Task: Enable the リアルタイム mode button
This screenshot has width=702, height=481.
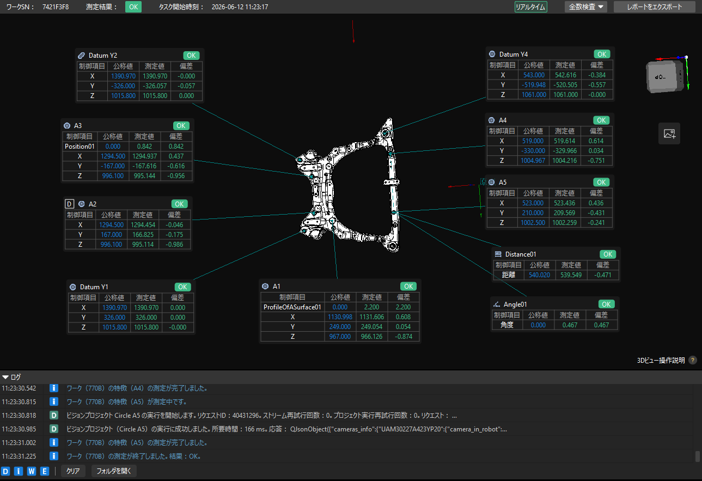Action: click(x=530, y=7)
